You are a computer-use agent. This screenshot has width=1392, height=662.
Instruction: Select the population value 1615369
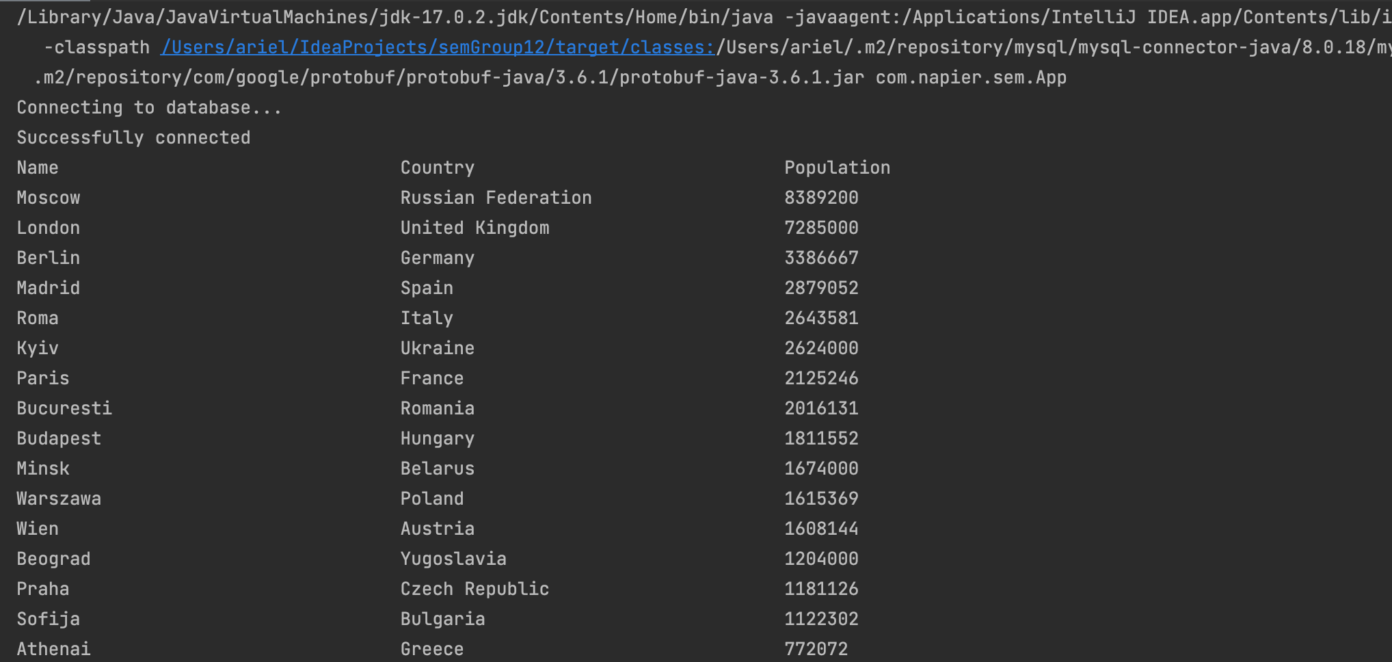[x=821, y=499]
